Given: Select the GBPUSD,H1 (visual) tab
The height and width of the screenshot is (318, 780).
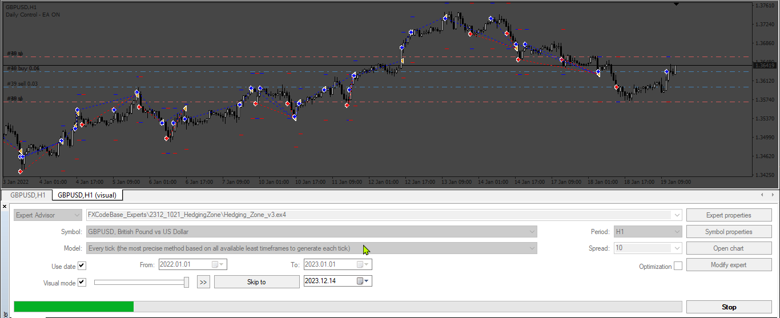Looking at the screenshot, I should tap(87, 195).
